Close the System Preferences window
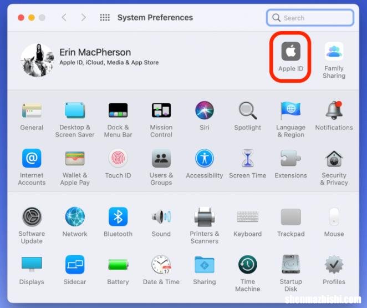This screenshot has width=367, height=308. tap(21, 18)
